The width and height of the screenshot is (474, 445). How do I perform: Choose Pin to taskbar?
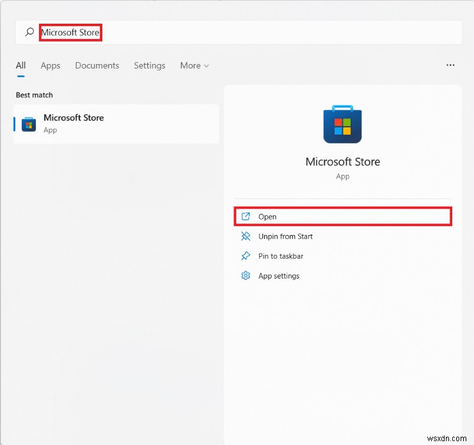coord(343,256)
